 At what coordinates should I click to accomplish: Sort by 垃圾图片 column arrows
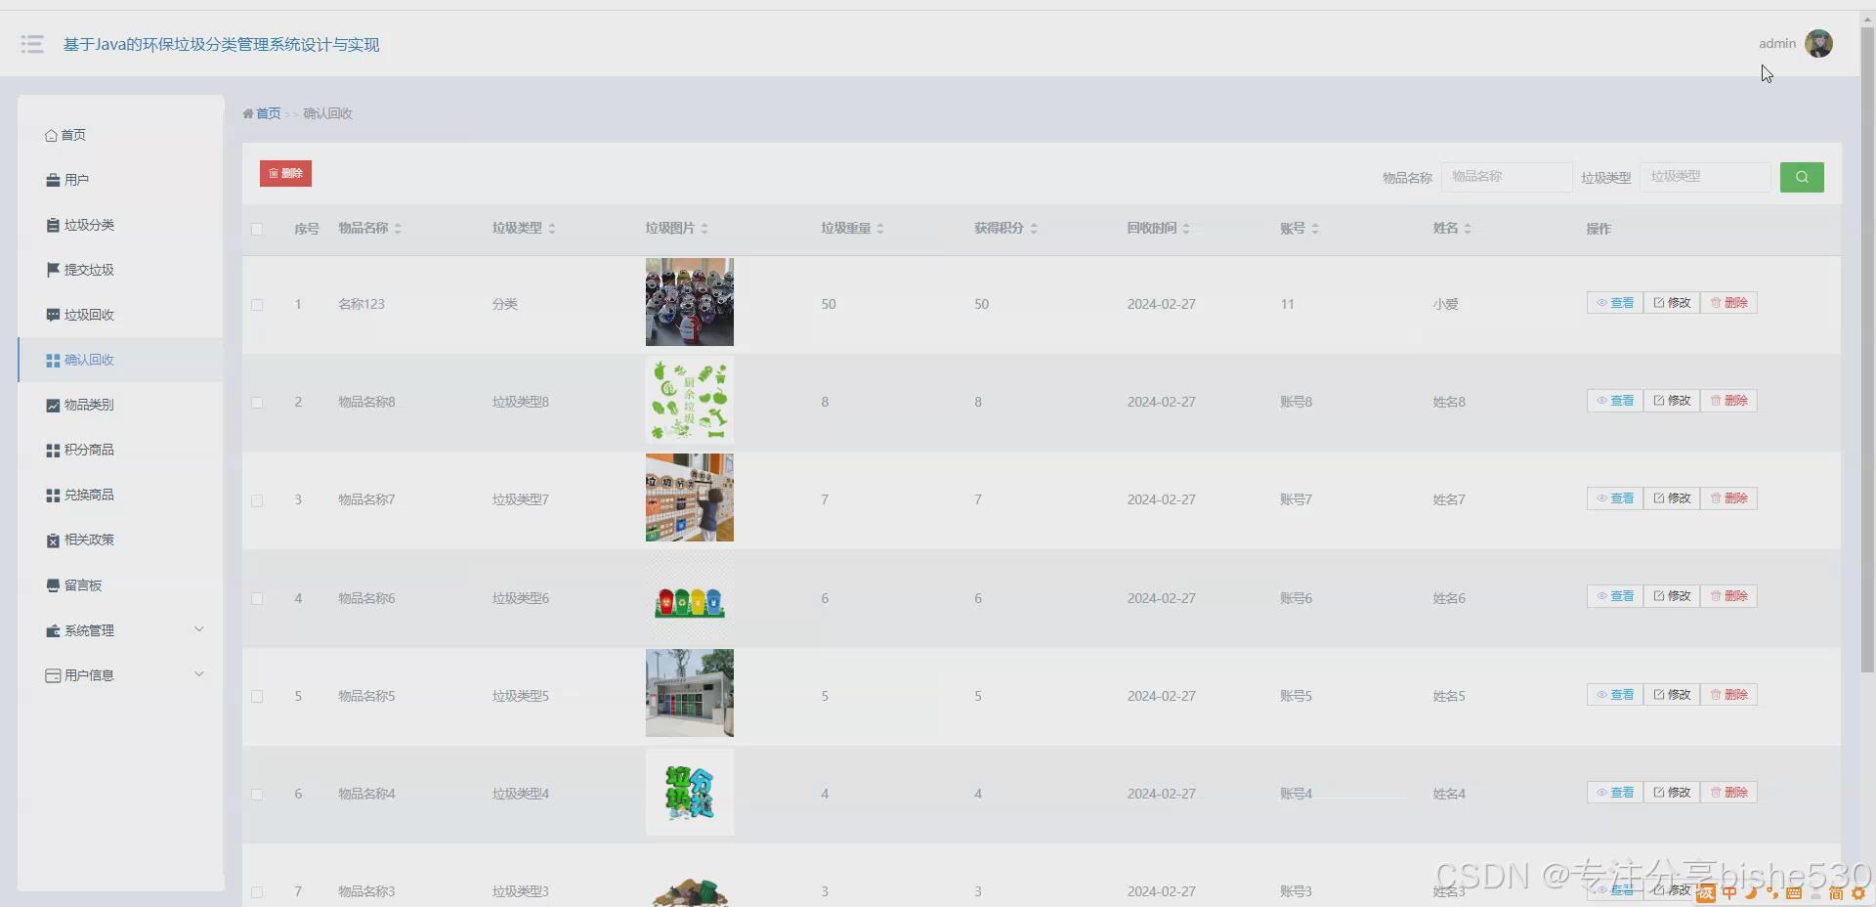(703, 229)
